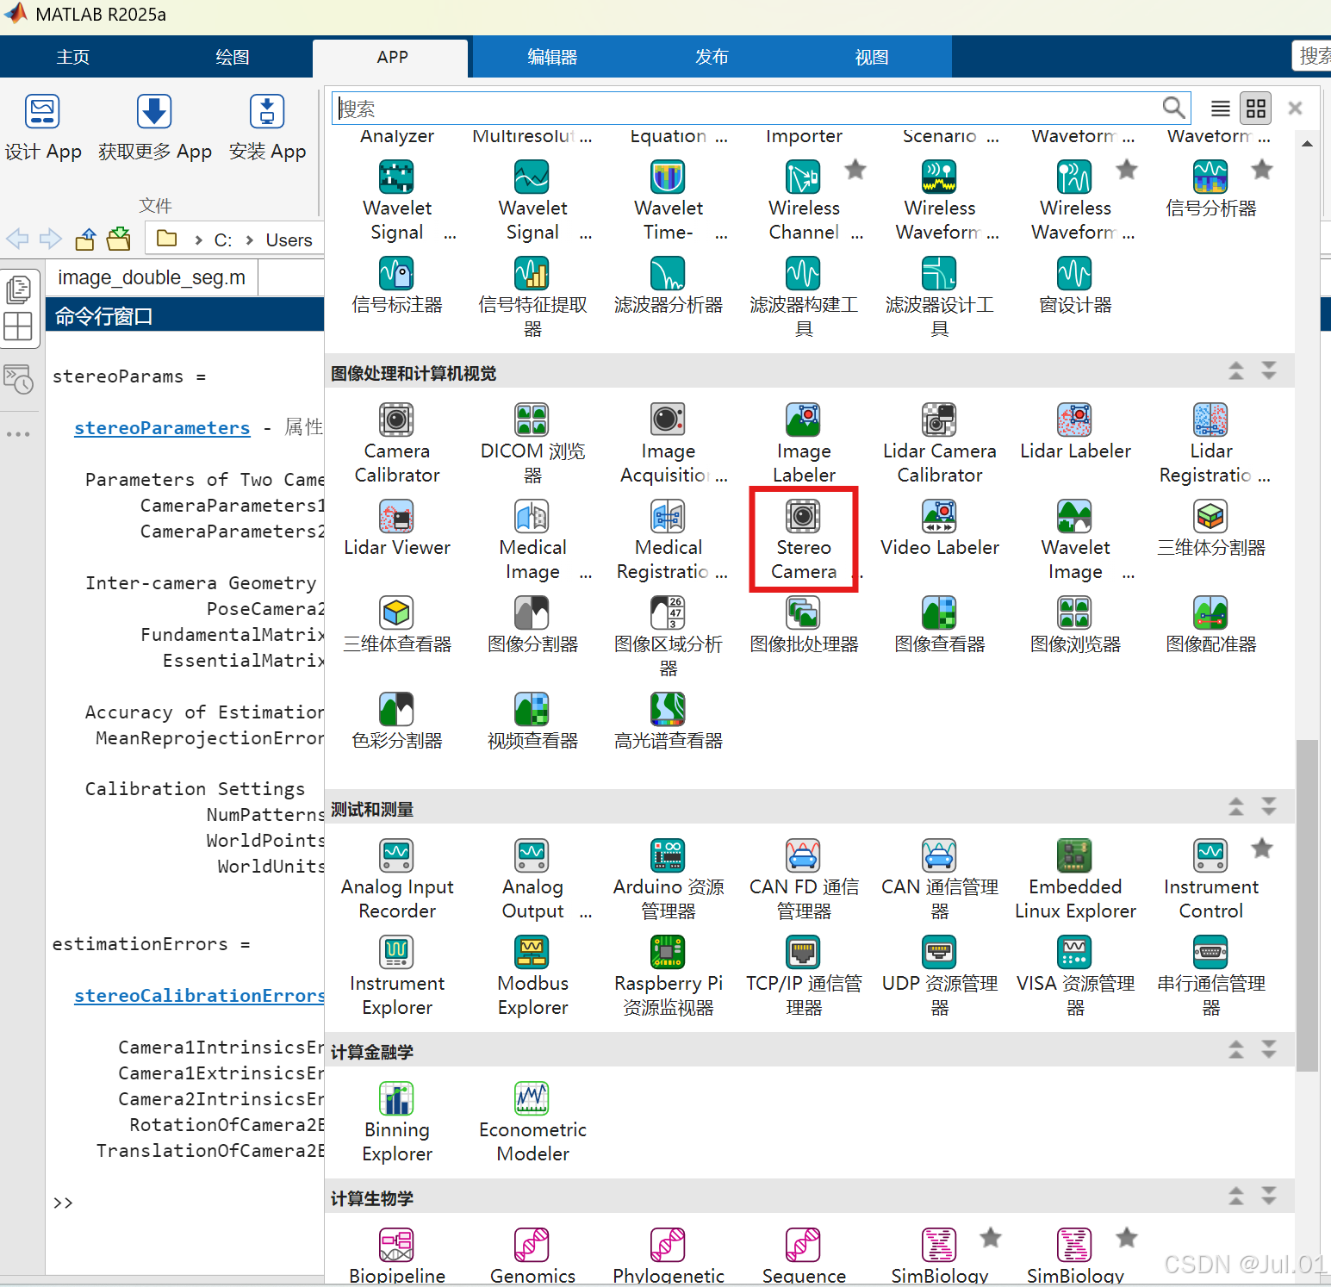Switch app gallery to list view
The height and width of the screenshot is (1287, 1331).
1220,109
